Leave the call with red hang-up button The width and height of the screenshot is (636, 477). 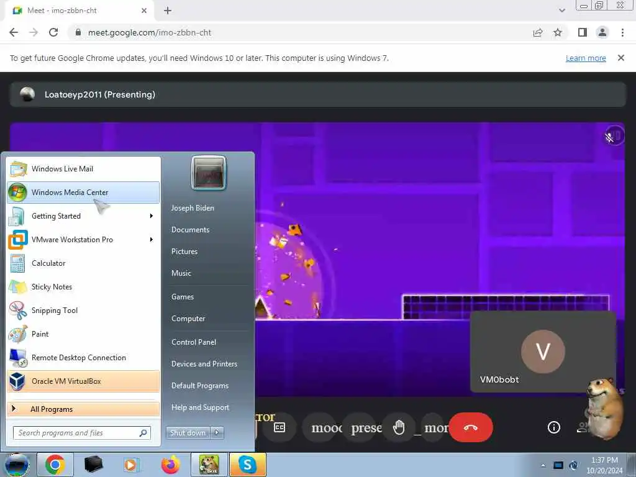(471, 427)
